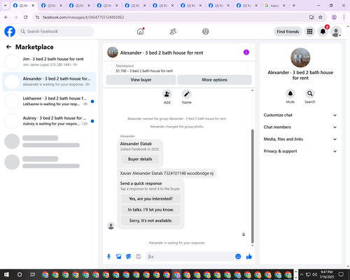Click the chat scrollbar thumb
This screenshot has width=350, height=280.
coord(252,186)
